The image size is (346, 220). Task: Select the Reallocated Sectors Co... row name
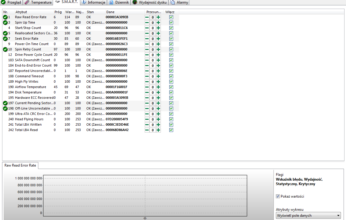click(x=34, y=33)
